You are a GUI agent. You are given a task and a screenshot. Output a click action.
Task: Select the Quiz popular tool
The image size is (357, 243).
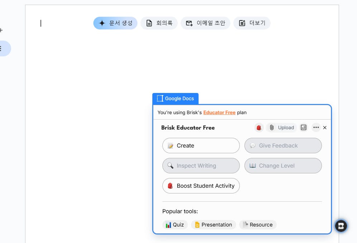point(175,225)
